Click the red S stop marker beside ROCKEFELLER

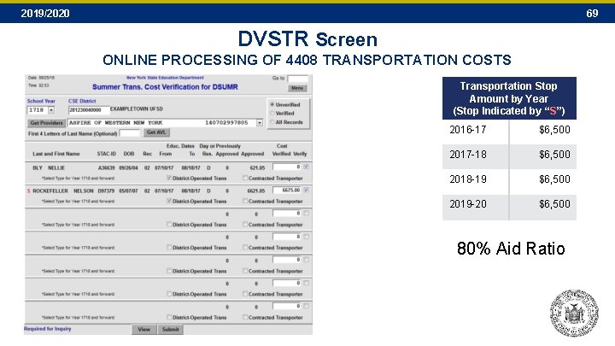[x=28, y=191]
